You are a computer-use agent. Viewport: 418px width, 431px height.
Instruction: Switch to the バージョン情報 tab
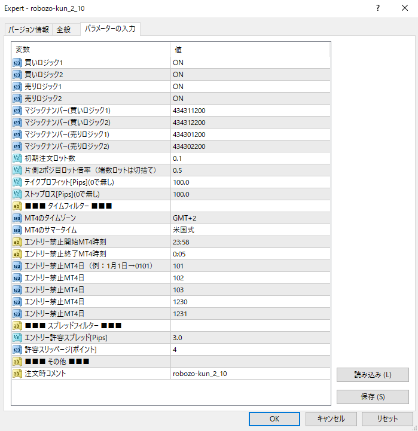[29, 29]
